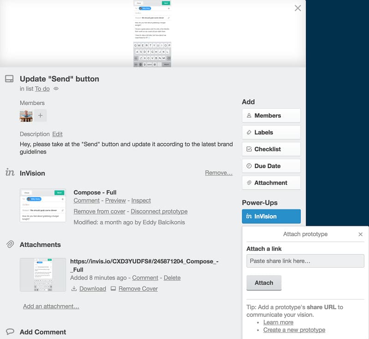Click the Compose - Full title
The image size is (369, 339).
pos(95,193)
